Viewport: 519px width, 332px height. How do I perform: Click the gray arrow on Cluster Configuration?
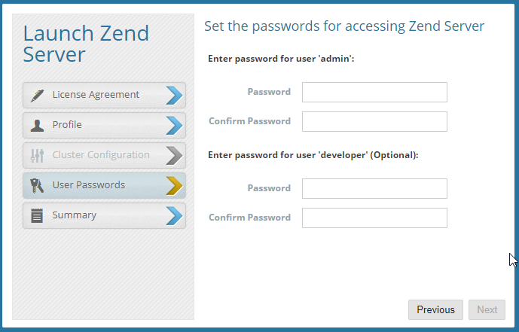coord(174,155)
